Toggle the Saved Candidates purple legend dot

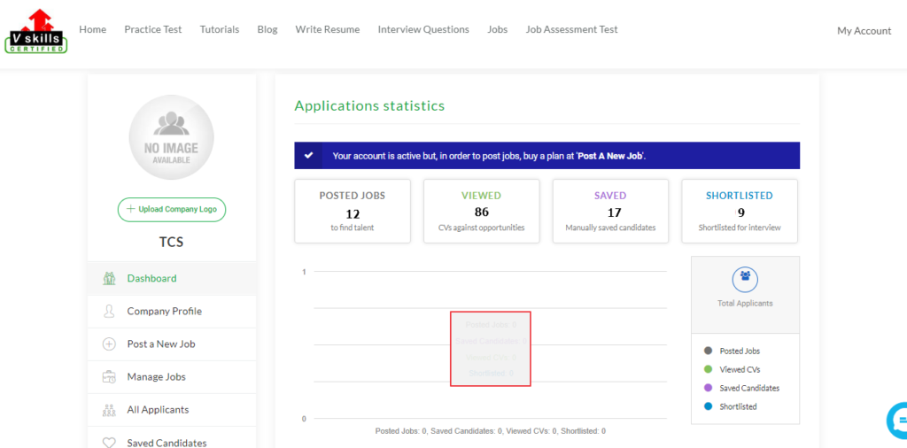point(708,388)
